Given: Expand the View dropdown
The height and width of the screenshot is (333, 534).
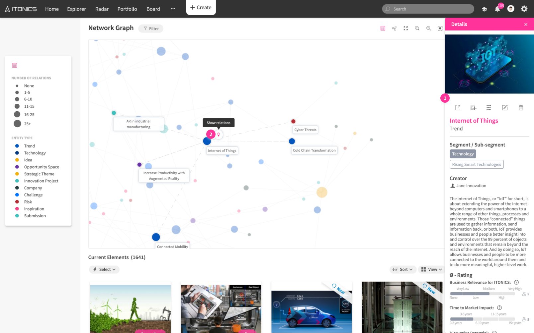Looking at the screenshot, I should tap(431, 269).
